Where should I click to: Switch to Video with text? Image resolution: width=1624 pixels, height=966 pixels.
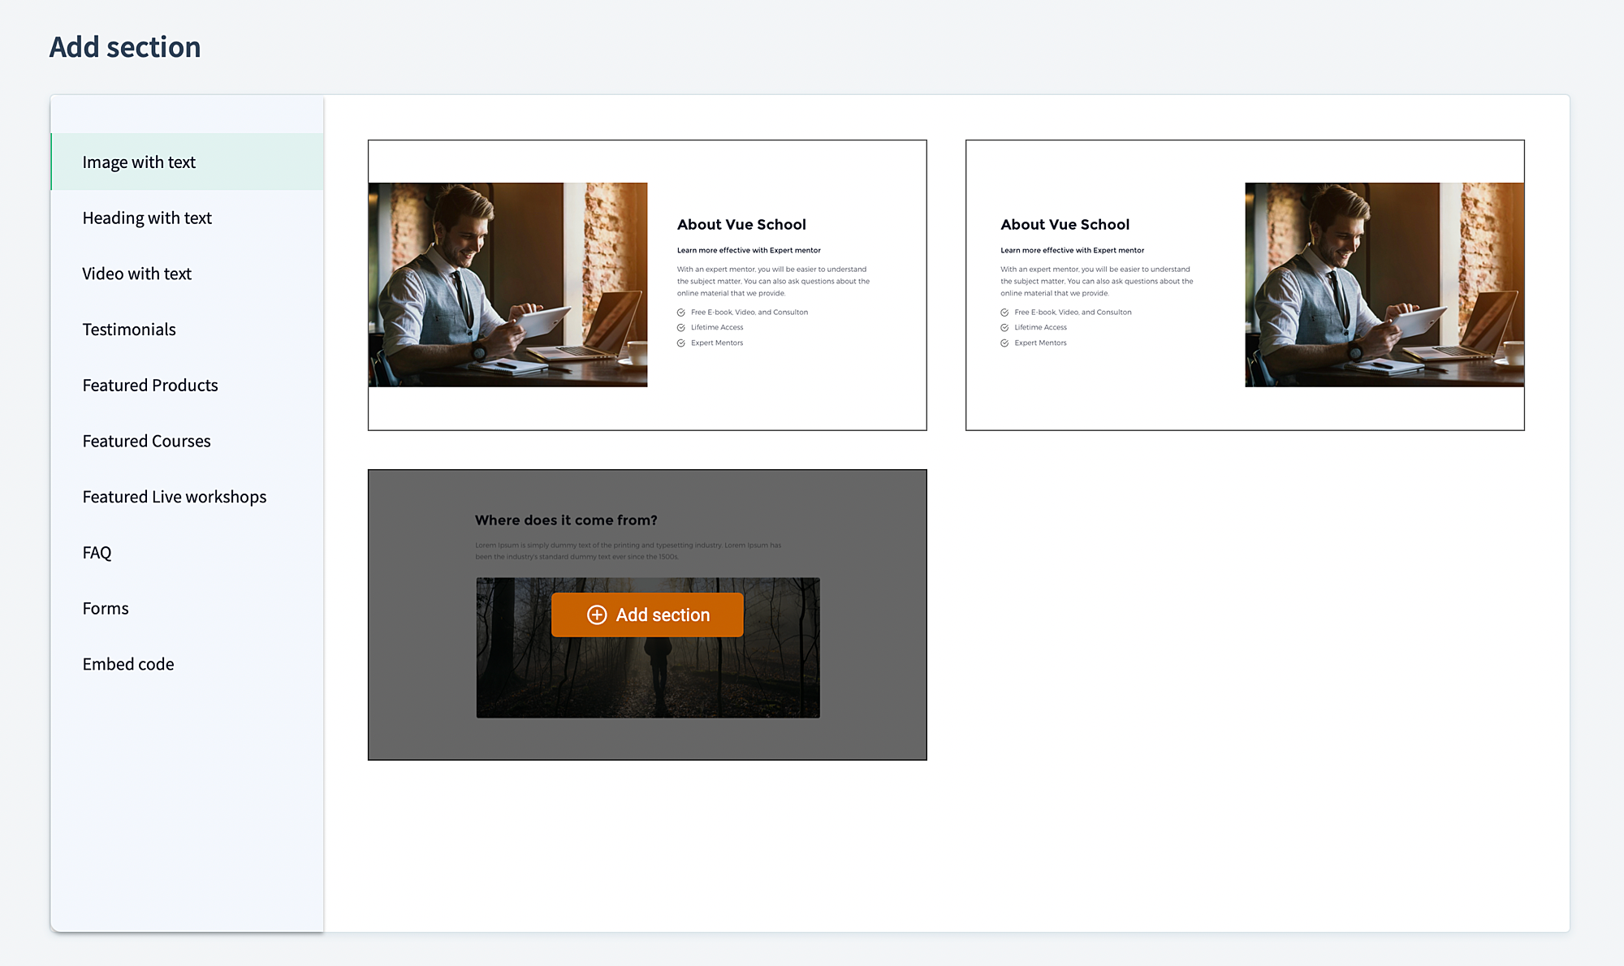click(x=136, y=274)
